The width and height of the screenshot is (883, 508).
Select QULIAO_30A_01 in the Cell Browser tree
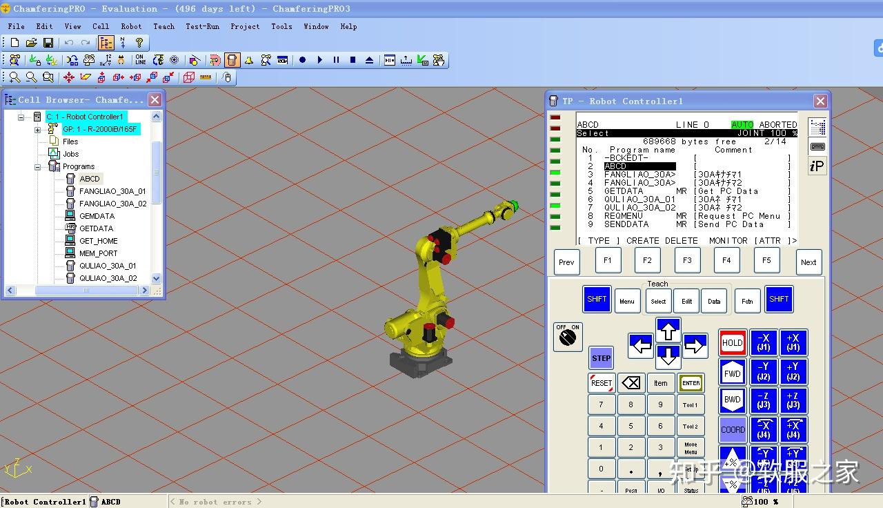(x=108, y=266)
